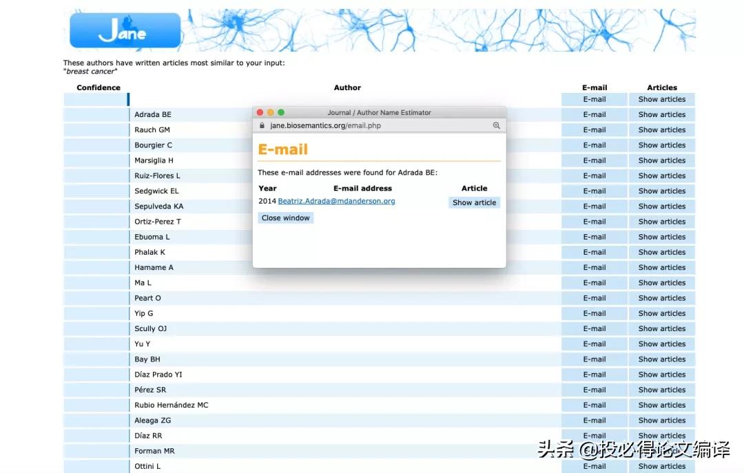The image size is (744, 473).
Task: Click the Jane logo
Action: (125, 30)
